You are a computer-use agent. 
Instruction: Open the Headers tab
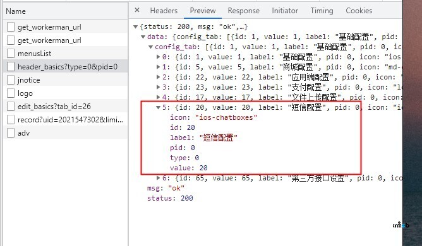pyautogui.click(x=164, y=11)
